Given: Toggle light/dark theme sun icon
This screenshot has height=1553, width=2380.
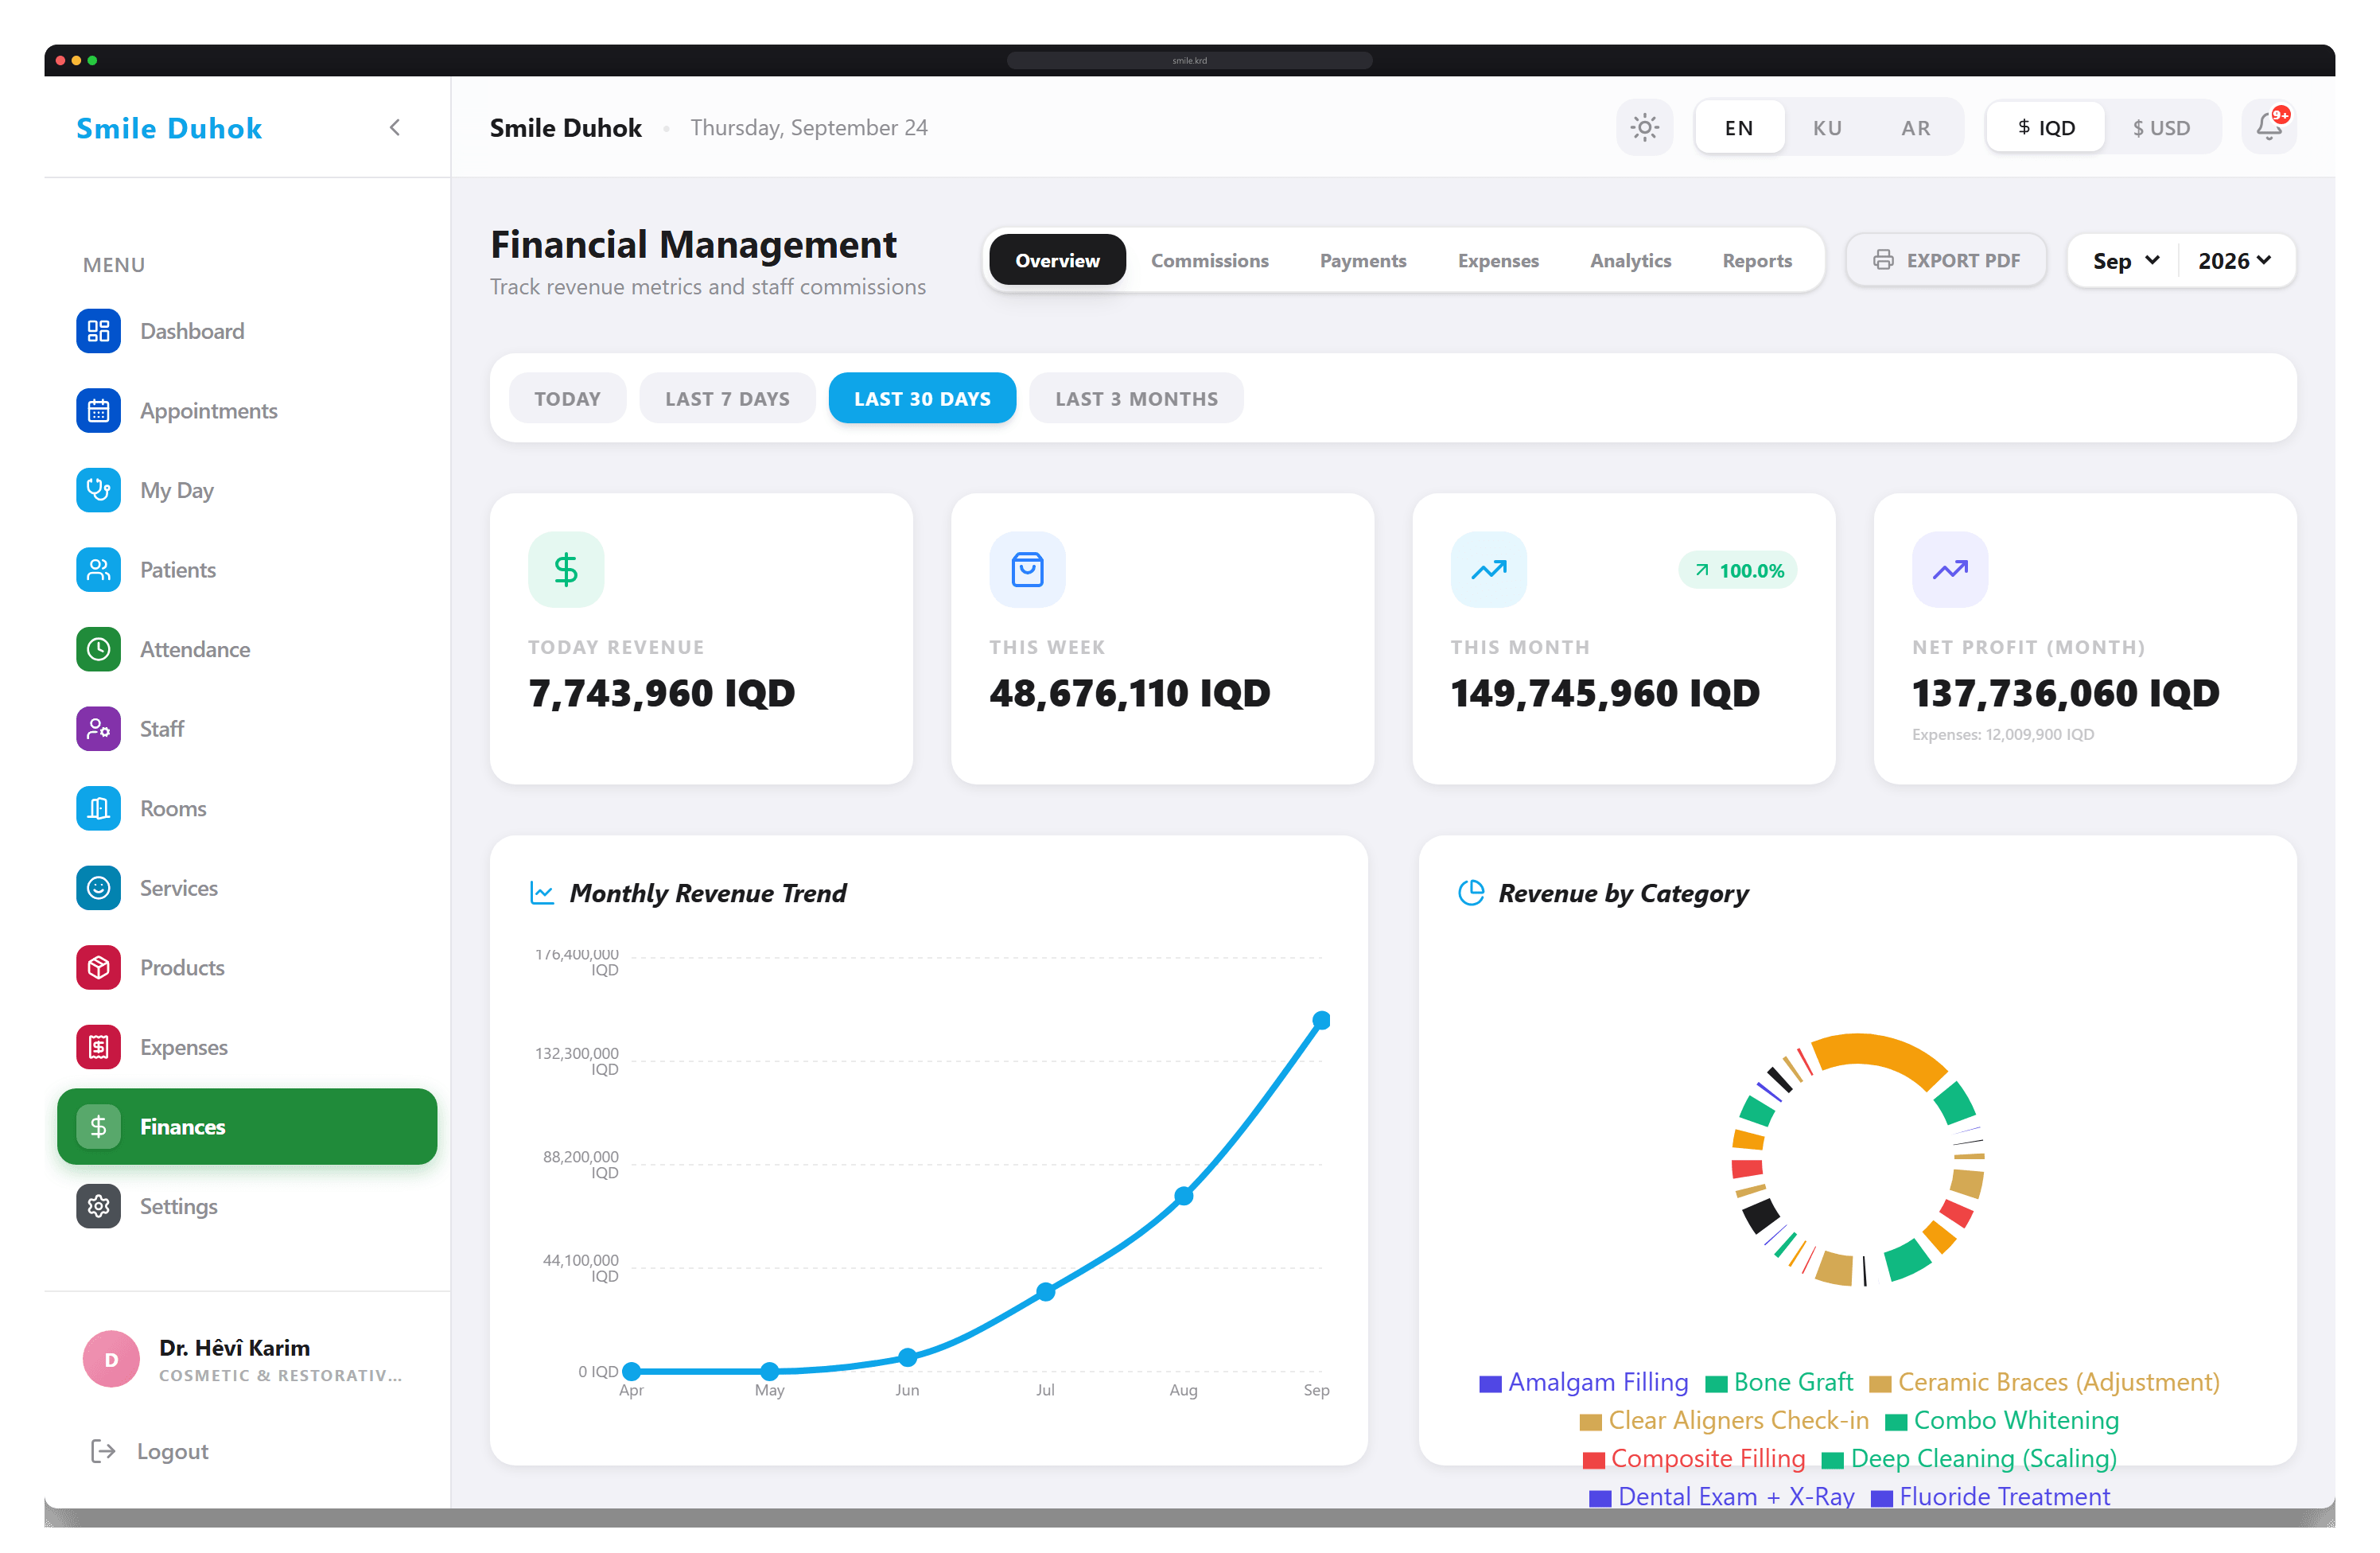Looking at the screenshot, I should (1644, 127).
